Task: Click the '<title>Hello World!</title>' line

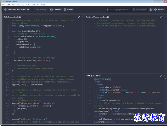Action: (113, 90)
